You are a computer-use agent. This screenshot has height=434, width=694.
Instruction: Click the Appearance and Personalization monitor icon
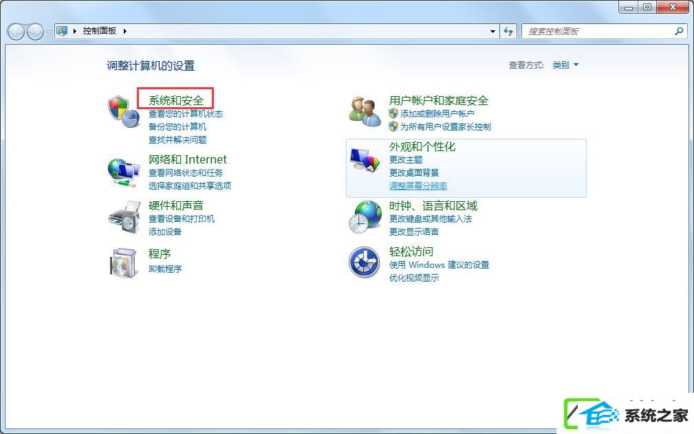(365, 159)
